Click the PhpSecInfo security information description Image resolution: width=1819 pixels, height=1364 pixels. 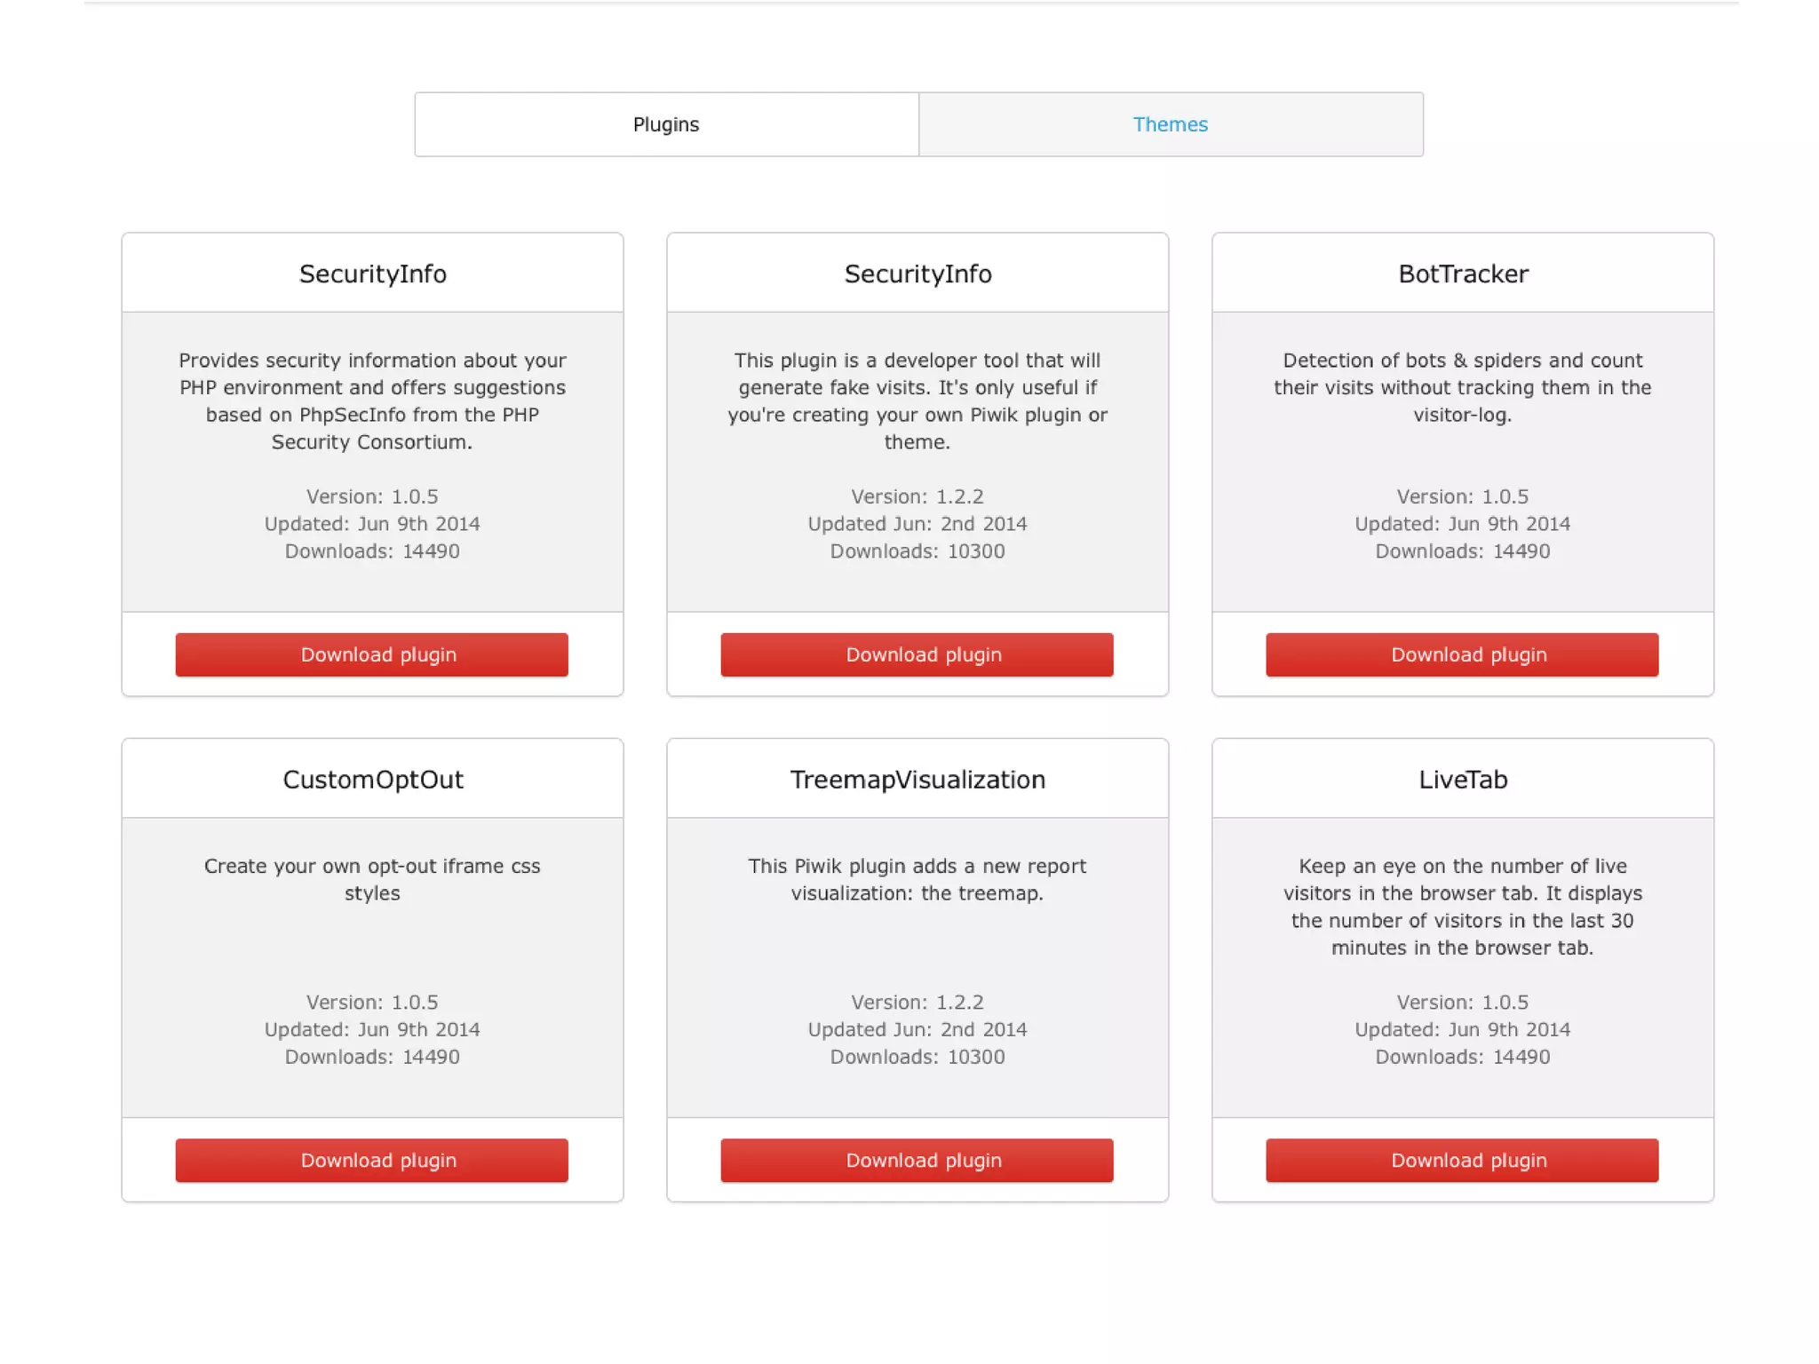tap(372, 400)
